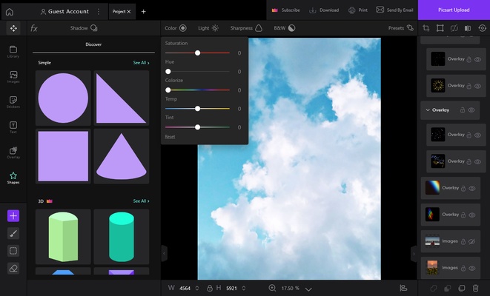Open the fx effects panel

pos(34,28)
